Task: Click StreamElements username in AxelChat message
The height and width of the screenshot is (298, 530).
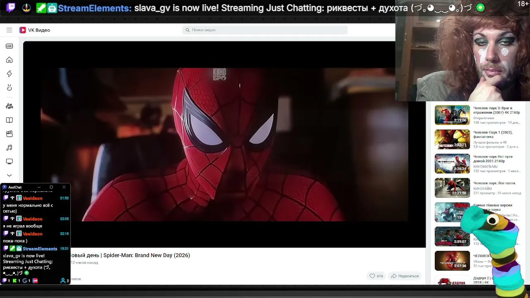Action: (40, 249)
